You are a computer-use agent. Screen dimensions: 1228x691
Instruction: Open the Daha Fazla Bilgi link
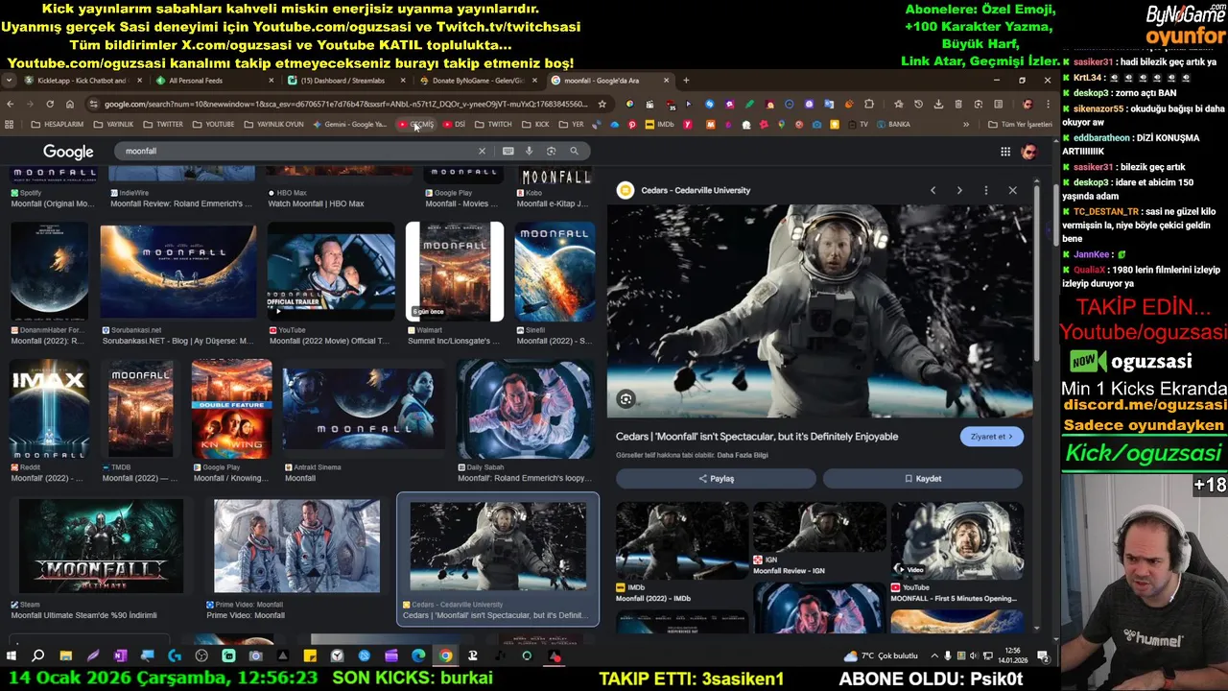[x=743, y=455]
